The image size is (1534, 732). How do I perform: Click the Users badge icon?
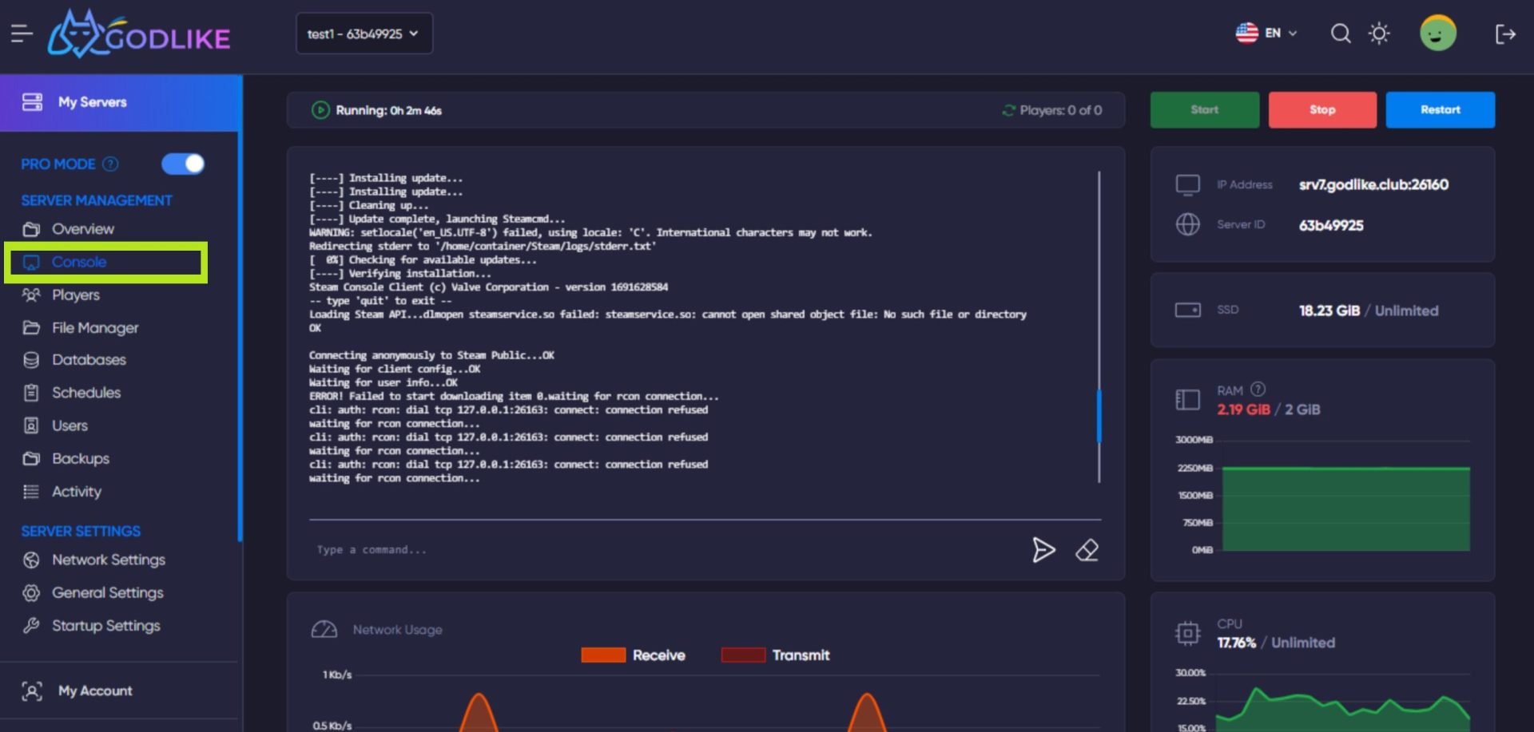coord(31,425)
